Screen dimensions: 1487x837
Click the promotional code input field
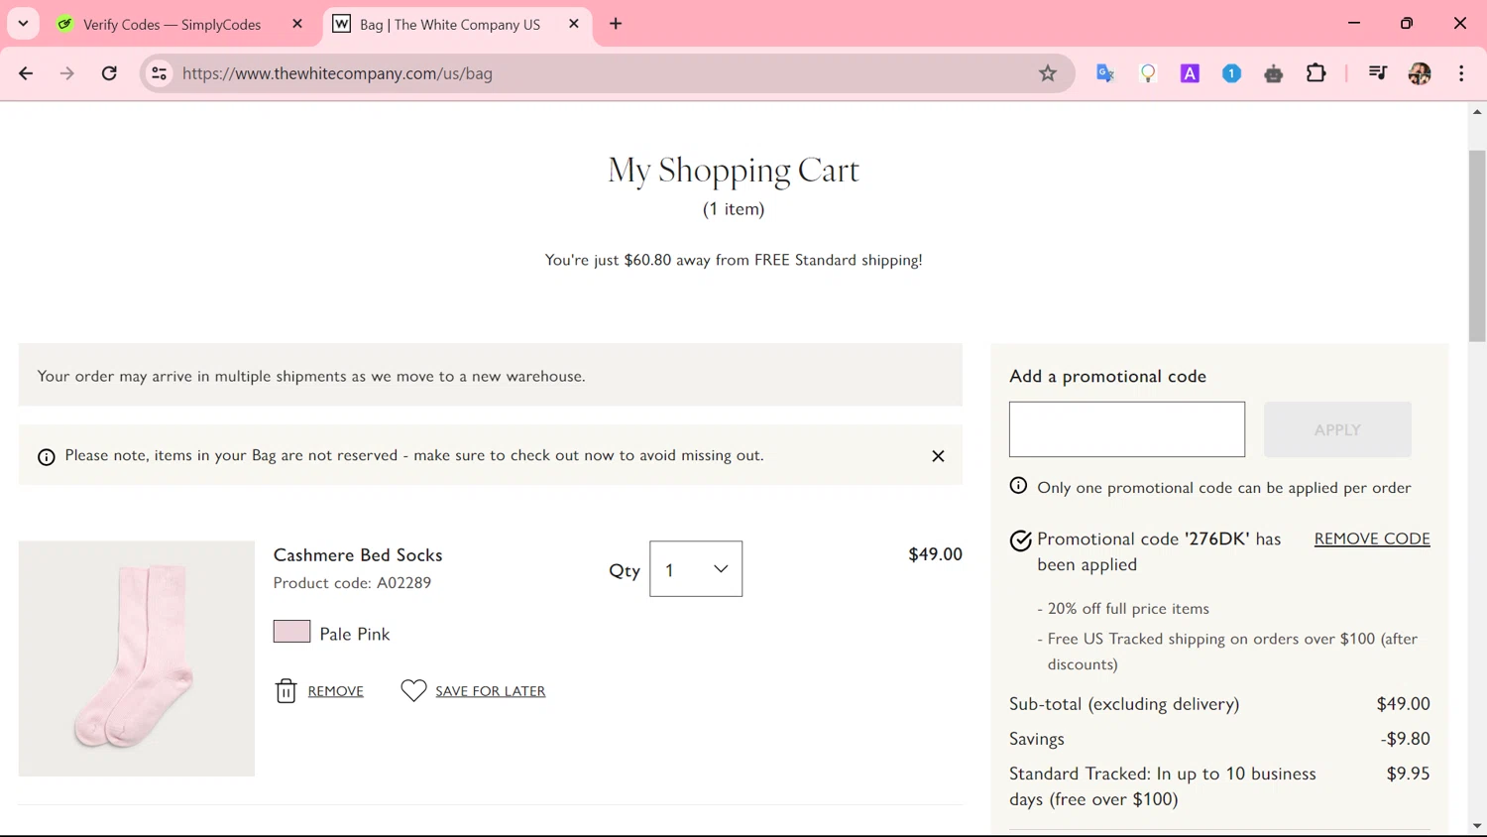point(1127,429)
